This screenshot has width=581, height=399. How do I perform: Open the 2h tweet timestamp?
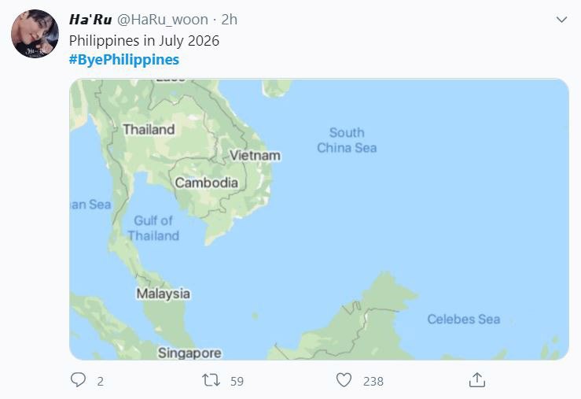(228, 20)
